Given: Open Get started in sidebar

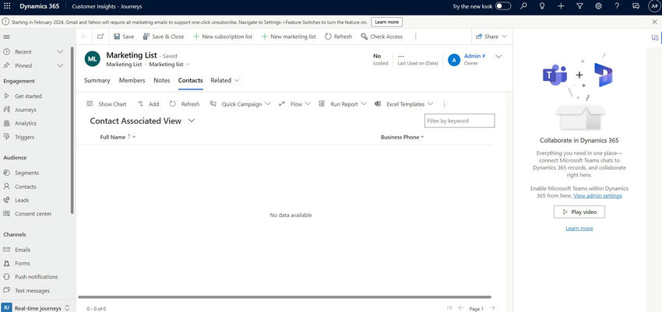Looking at the screenshot, I should coord(28,96).
